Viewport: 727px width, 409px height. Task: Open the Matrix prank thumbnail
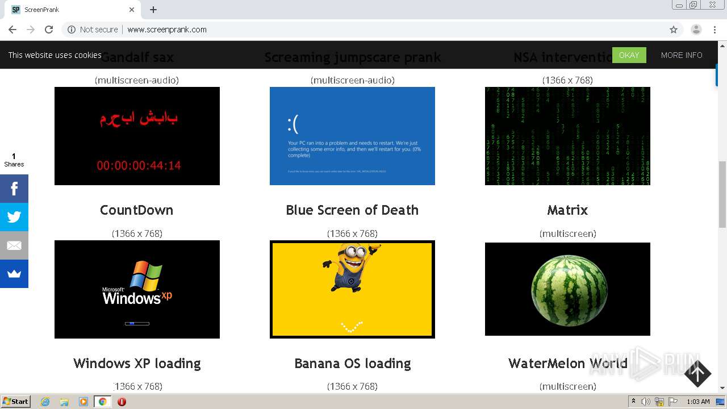567,136
